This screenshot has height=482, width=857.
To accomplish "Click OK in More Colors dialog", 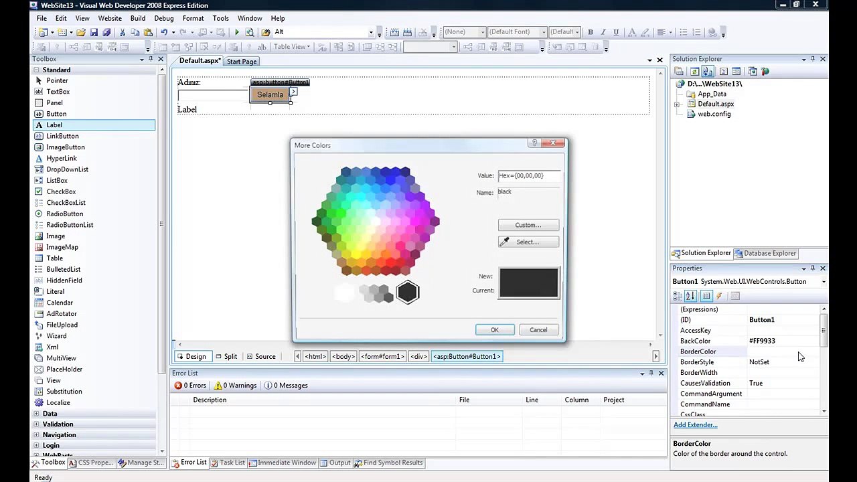I will (x=495, y=330).
